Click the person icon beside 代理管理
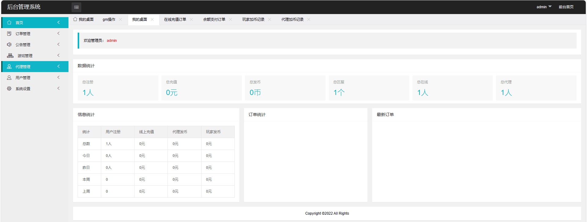This screenshot has width=587, height=222. tap(9, 67)
